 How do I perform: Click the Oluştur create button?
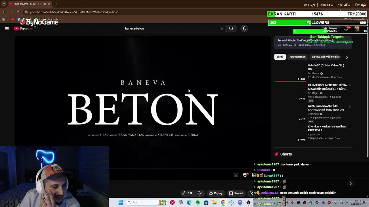tap(331, 28)
